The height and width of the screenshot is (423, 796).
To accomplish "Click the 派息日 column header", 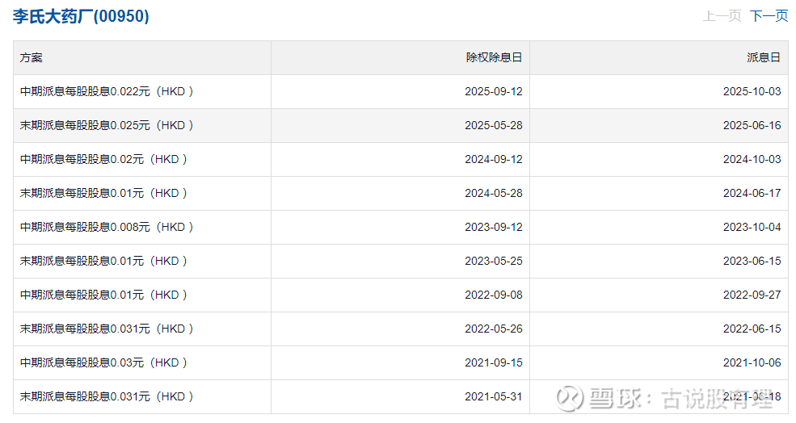I will (764, 58).
